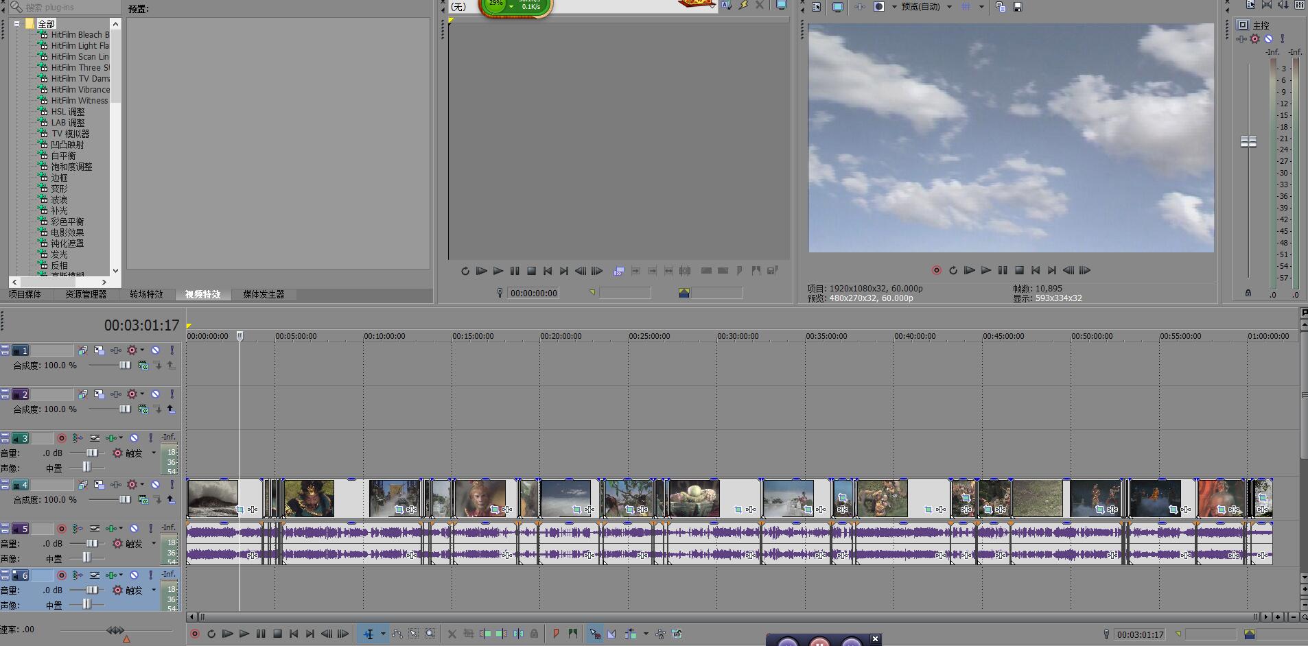This screenshot has height=646, width=1308.
Task: Open the 触发 automation dropdown on audio track 3
Action: coord(154,453)
